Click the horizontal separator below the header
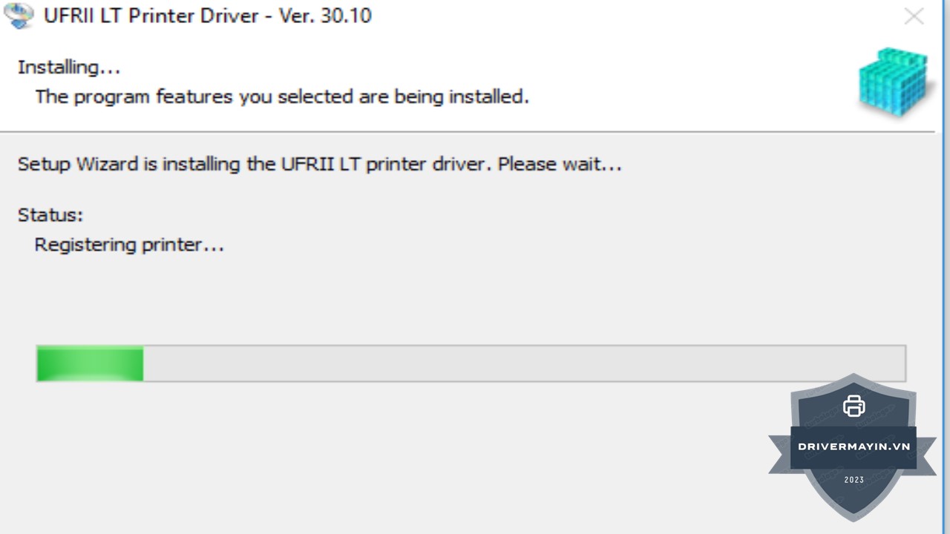 point(468,132)
